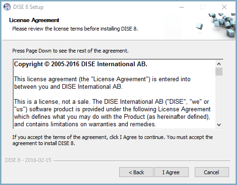Click the DISE 8 Setup title bar icon
This screenshot has width=237, height=185.
(7, 7)
